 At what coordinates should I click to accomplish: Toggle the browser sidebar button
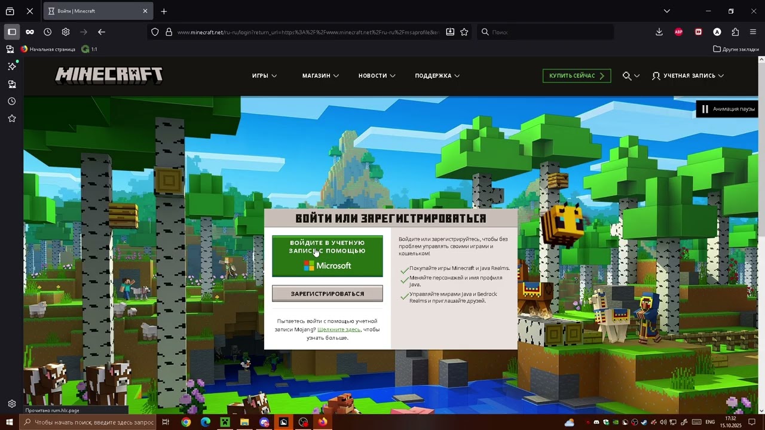11,32
